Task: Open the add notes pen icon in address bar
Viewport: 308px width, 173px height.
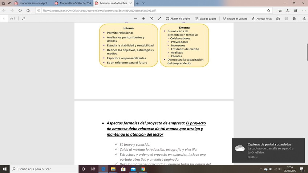Action: tap(288, 11)
